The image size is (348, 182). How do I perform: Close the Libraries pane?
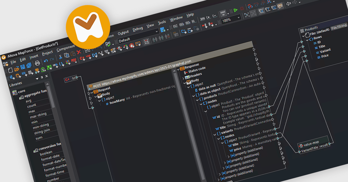click(46, 76)
